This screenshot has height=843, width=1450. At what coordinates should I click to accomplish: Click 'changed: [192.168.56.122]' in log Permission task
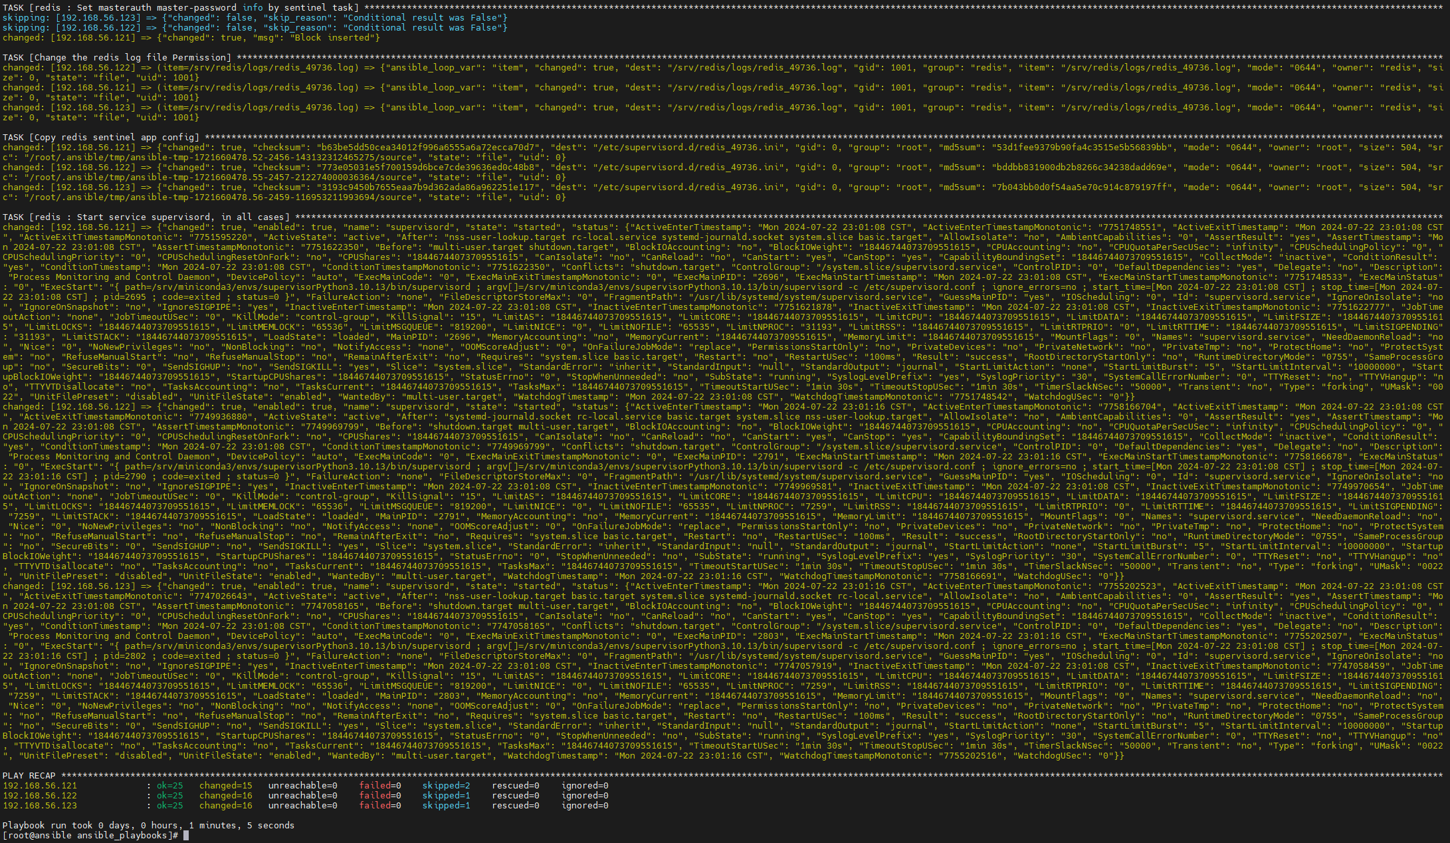[69, 68]
